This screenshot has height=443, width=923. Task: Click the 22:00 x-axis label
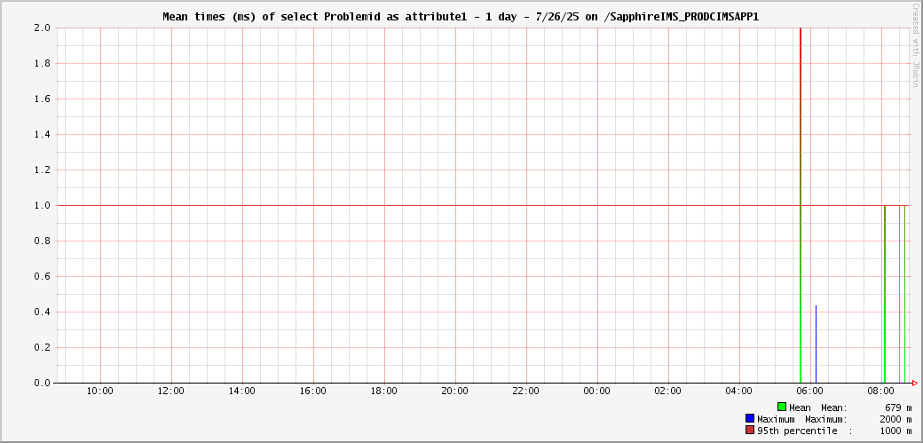526,392
